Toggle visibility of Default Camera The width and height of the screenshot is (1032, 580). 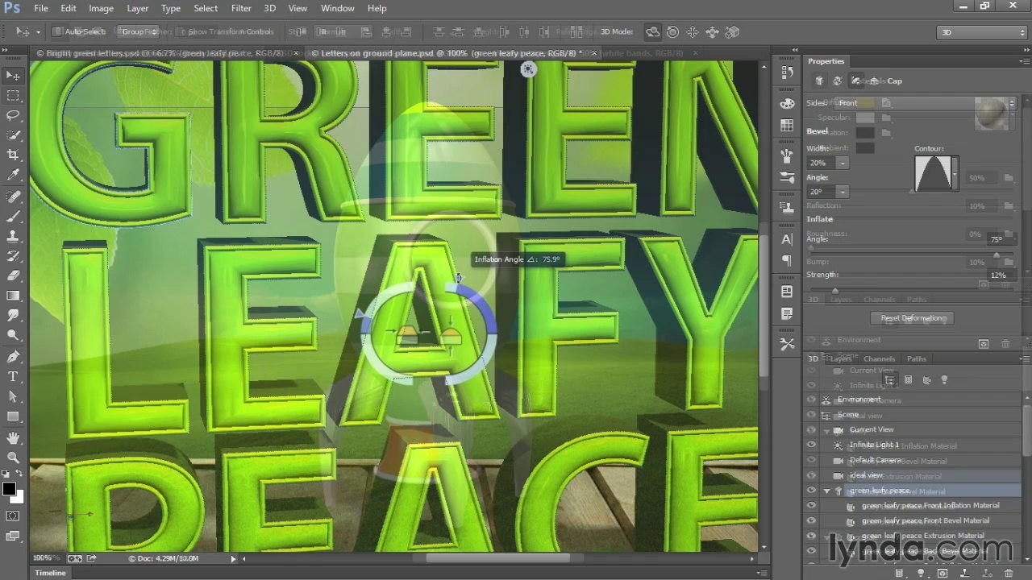(x=811, y=460)
